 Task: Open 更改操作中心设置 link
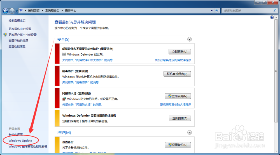(20, 29)
